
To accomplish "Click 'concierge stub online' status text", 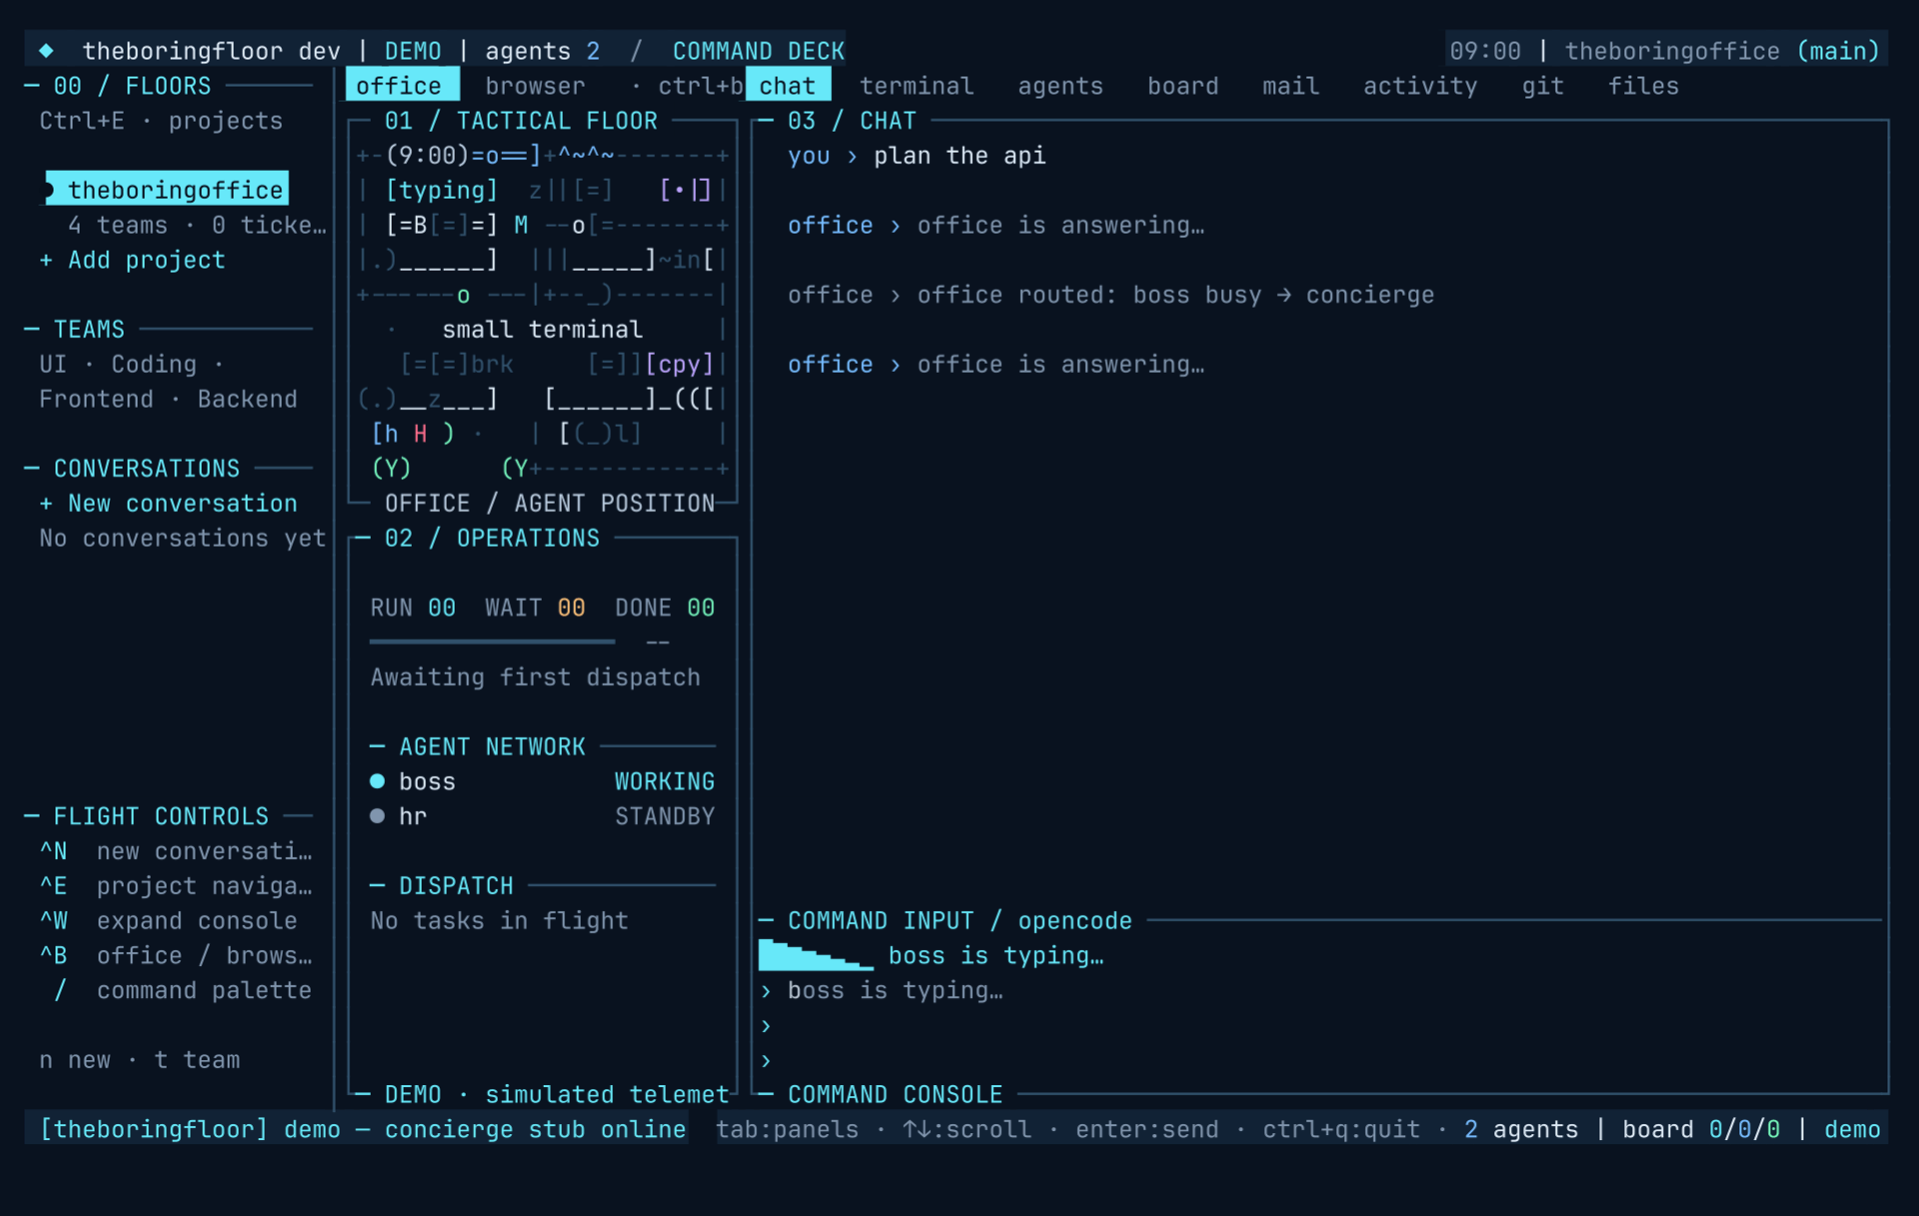I will pyautogui.click(x=535, y=1129).
